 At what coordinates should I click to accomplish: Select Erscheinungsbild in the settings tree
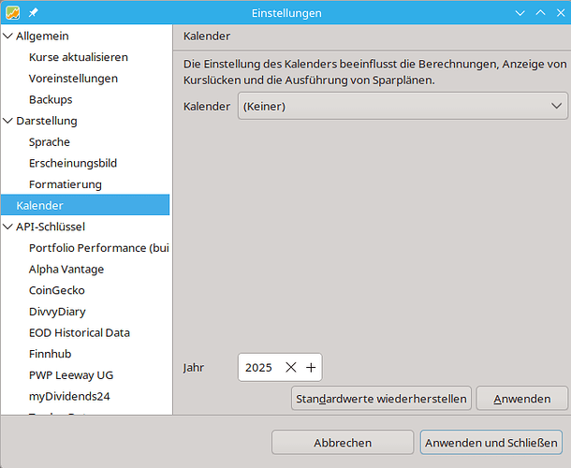(x=72, y=163)
